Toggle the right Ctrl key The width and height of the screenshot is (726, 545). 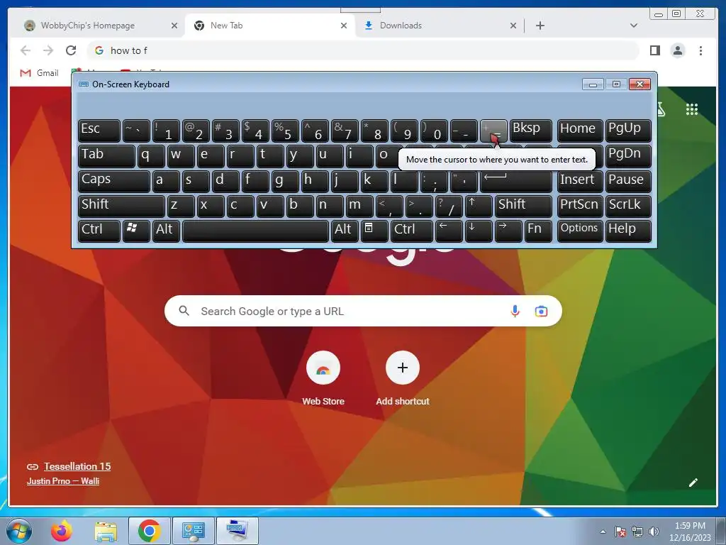pyautogui.click(x=412, y=231)
